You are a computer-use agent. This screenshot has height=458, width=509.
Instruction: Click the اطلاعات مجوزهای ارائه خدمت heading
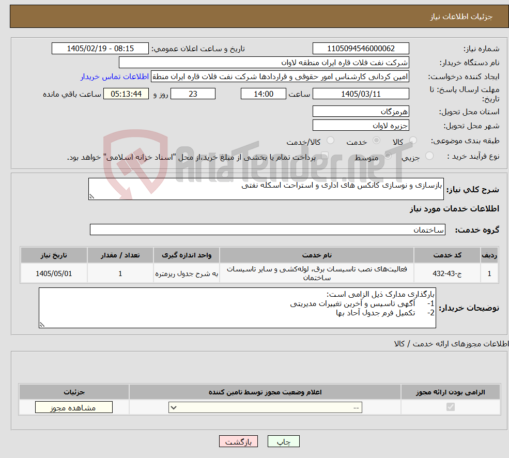point(451,344)
